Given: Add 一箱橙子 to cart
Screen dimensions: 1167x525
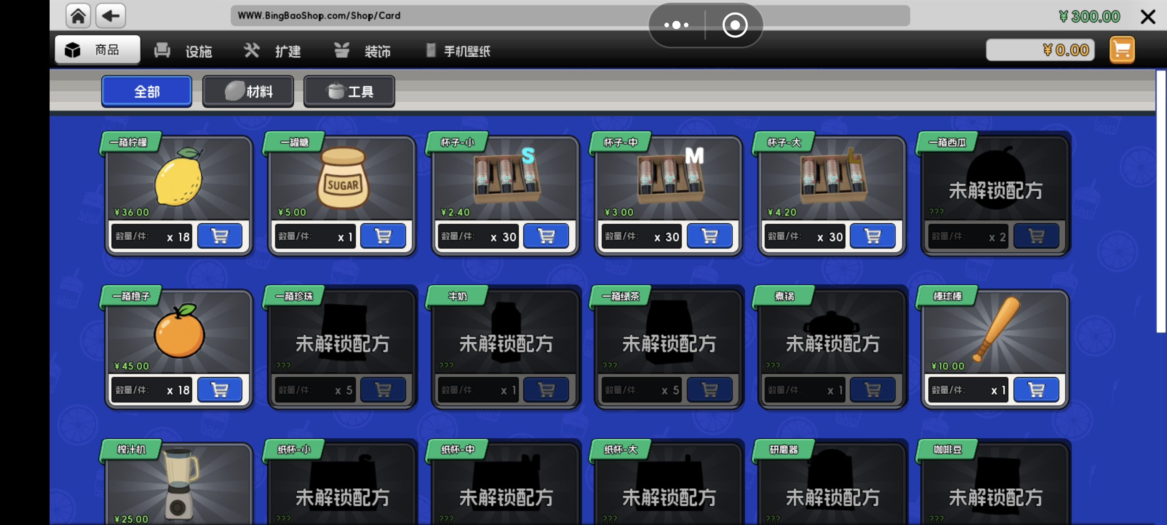Looking at the screenshot, I should point(220,390).
